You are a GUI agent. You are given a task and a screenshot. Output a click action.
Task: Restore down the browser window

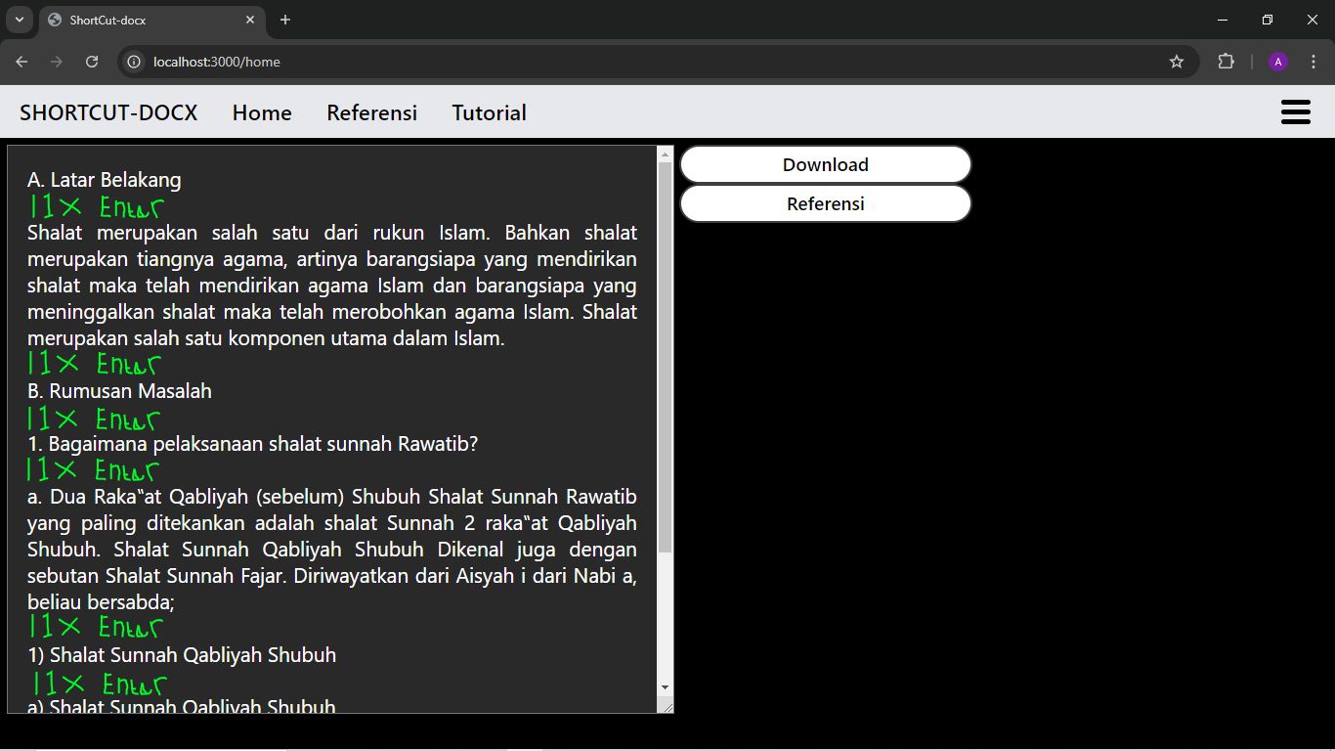click(x=1268, y=20)
